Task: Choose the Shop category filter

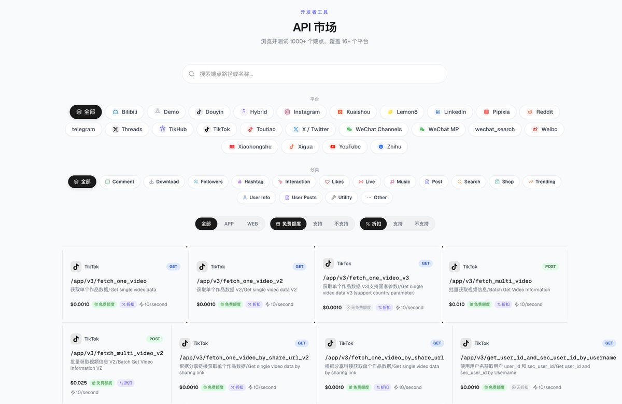Action: [504, 182]
